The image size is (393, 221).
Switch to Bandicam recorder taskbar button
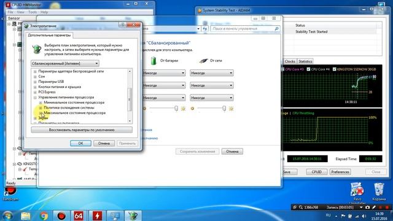(x=61, y=215)
